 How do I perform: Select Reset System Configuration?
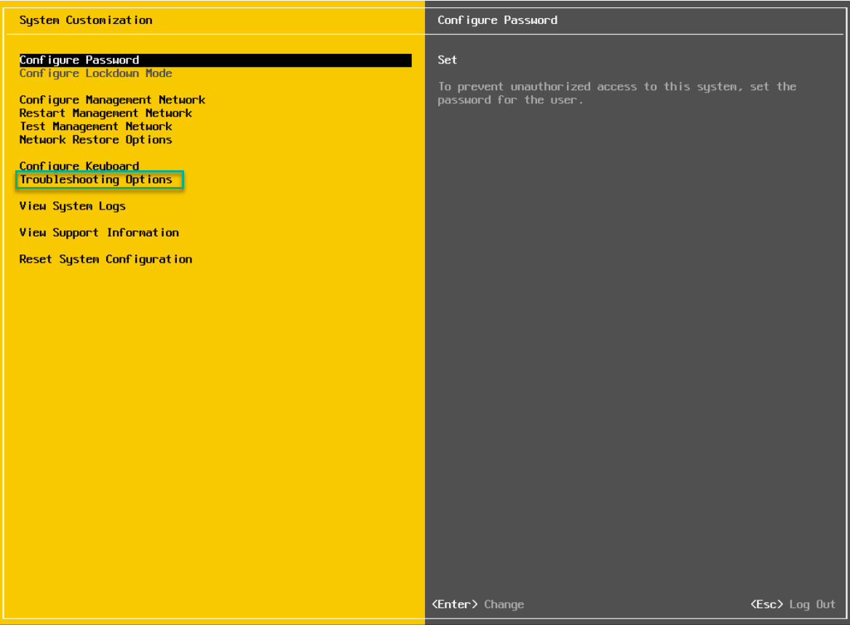coord(105,258)
